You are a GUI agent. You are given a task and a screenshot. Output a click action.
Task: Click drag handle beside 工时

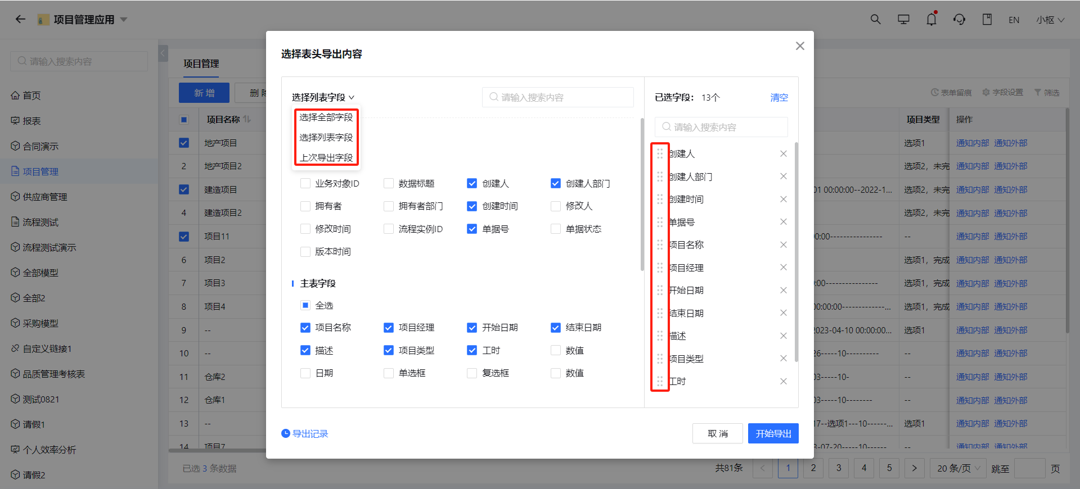(x=660, y=381)
